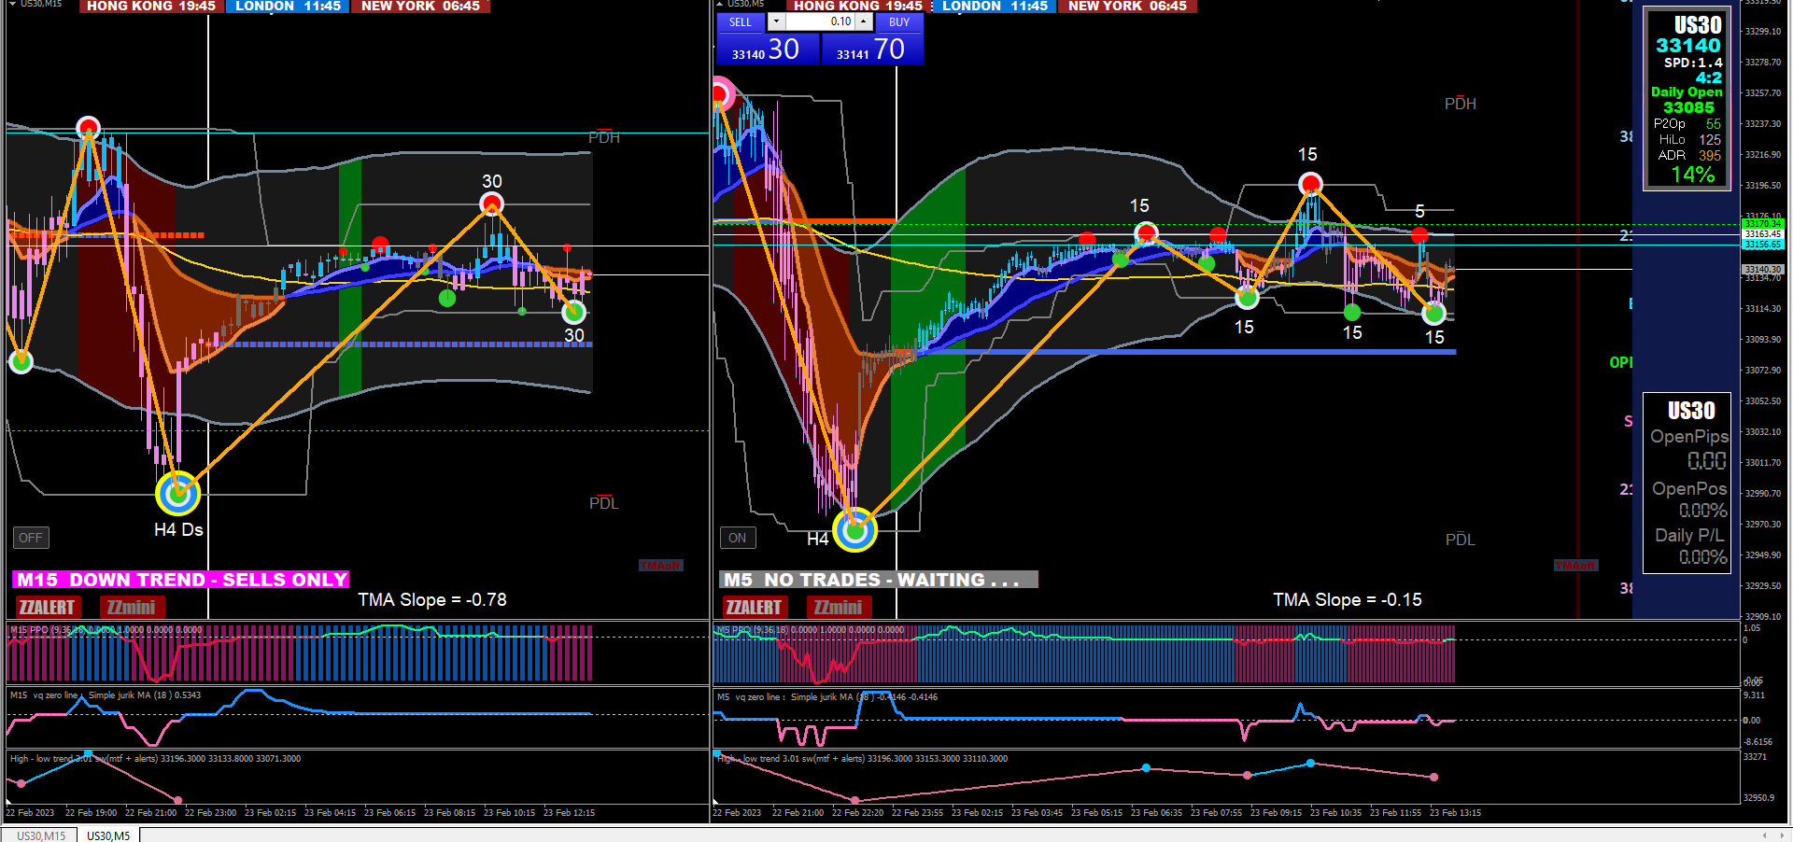The height and width of the screenshot is (842, 1793).
Task: Click the green swing dot at M15 chart left edge
Action: (x=21, y=361)
